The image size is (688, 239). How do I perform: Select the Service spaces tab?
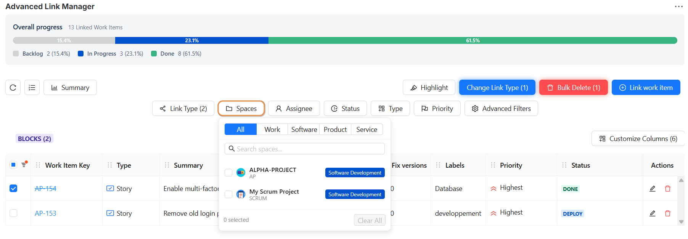coord(367,130)
